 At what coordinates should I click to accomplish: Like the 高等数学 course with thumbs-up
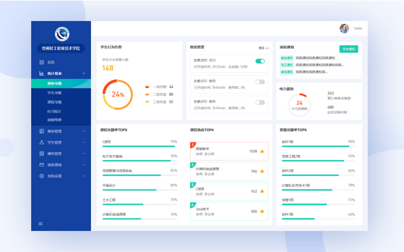[x=262, y=151]
